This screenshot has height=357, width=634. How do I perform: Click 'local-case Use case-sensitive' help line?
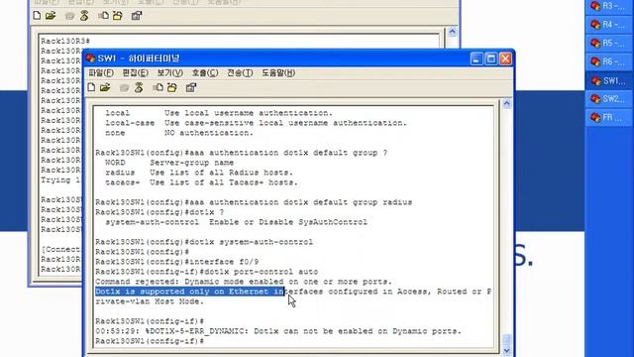pos(256,123)
